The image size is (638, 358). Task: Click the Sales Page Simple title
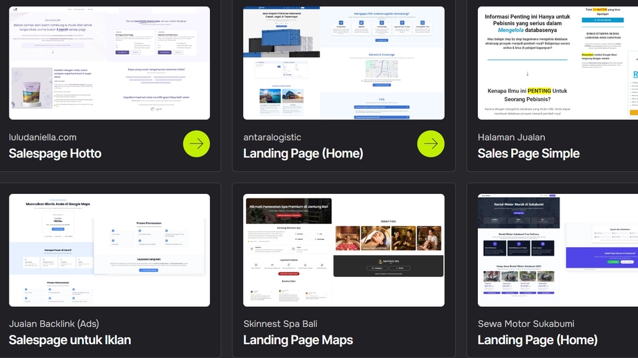point(528,153)
